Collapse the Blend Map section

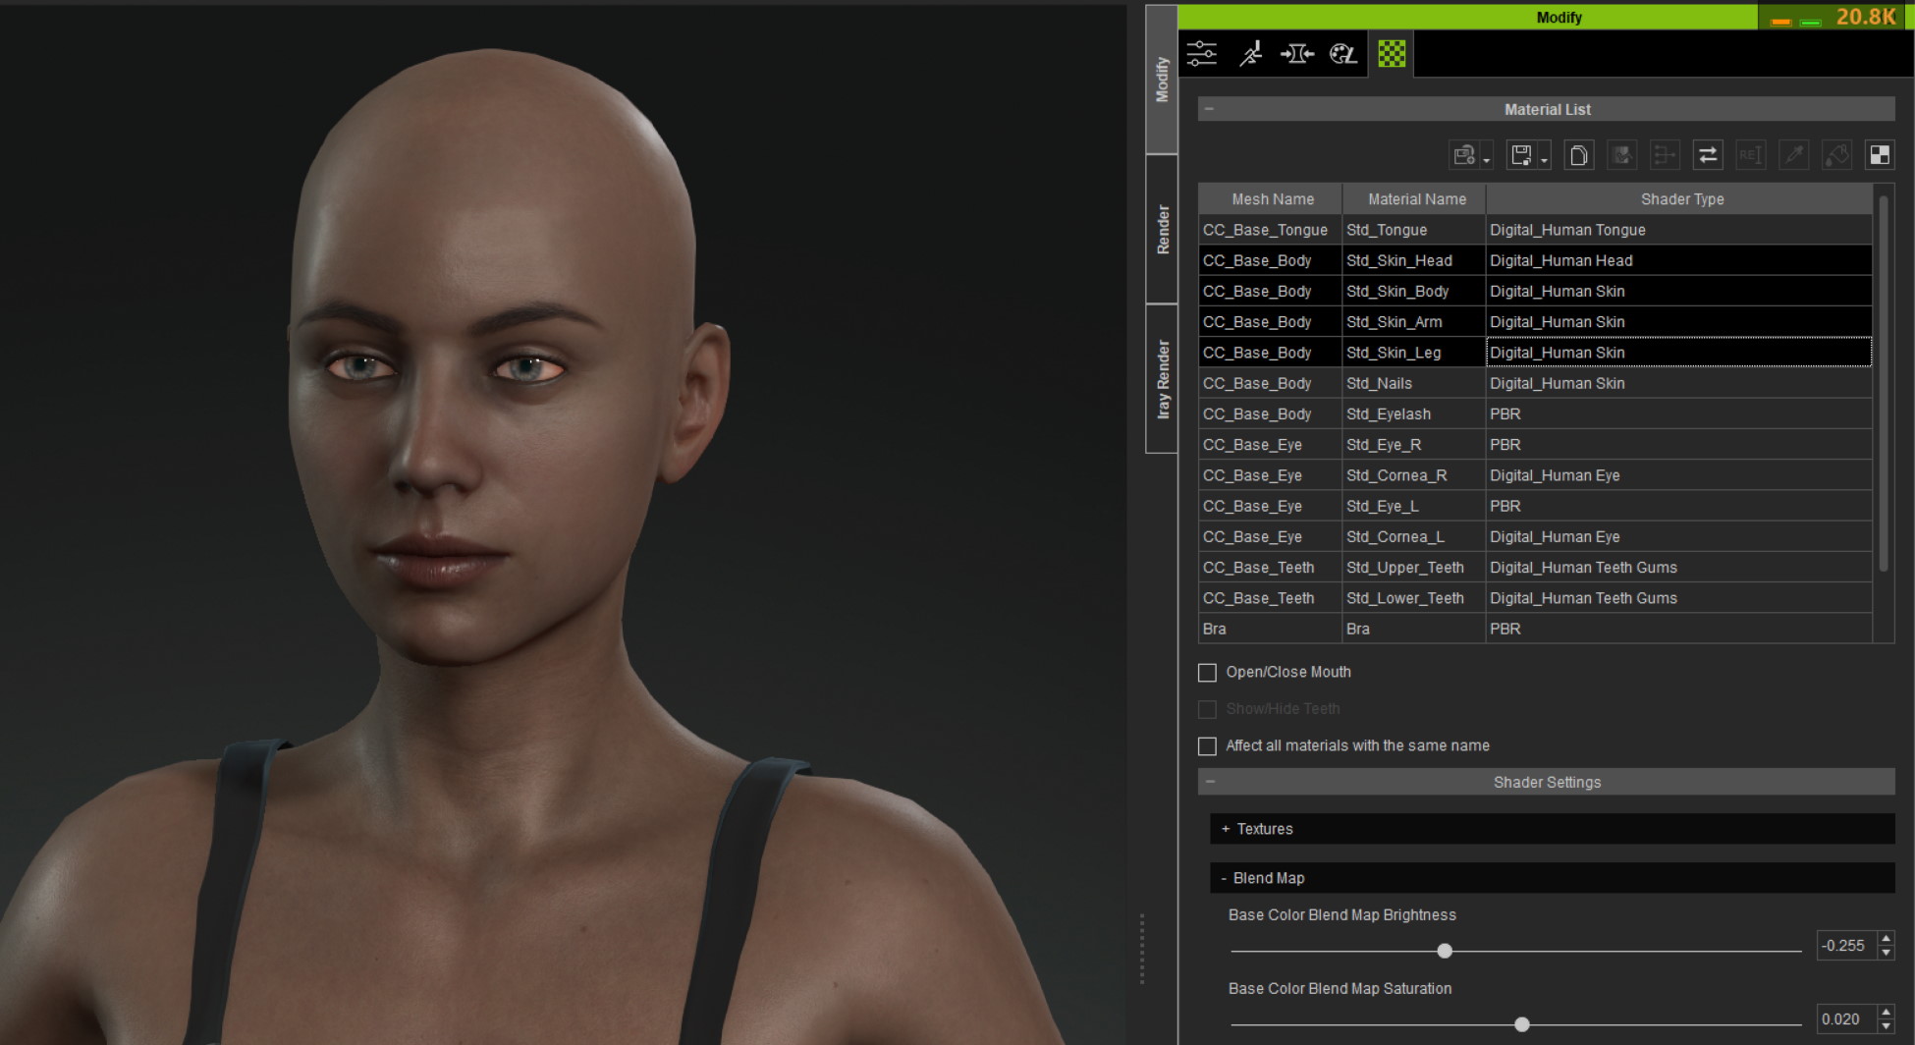tap(1224, 878)
